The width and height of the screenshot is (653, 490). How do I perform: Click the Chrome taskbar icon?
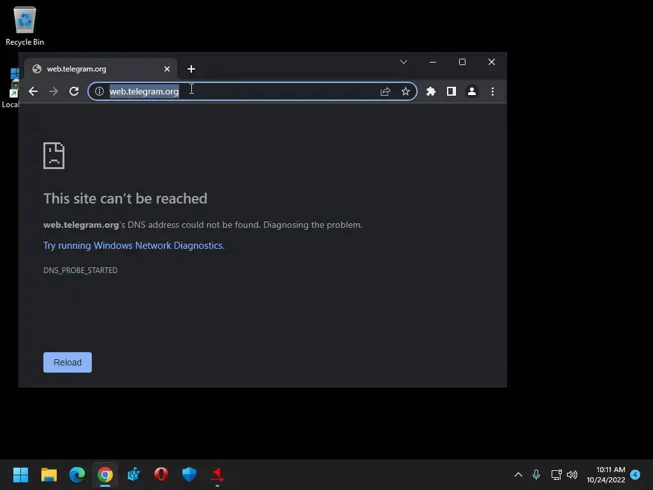coord(105,474)
